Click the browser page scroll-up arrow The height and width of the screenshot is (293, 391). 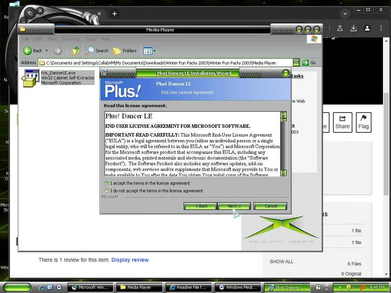click(x=386, y=40)
